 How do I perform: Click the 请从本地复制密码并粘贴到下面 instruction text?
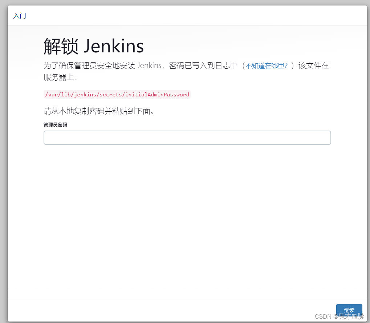[99, 111]
